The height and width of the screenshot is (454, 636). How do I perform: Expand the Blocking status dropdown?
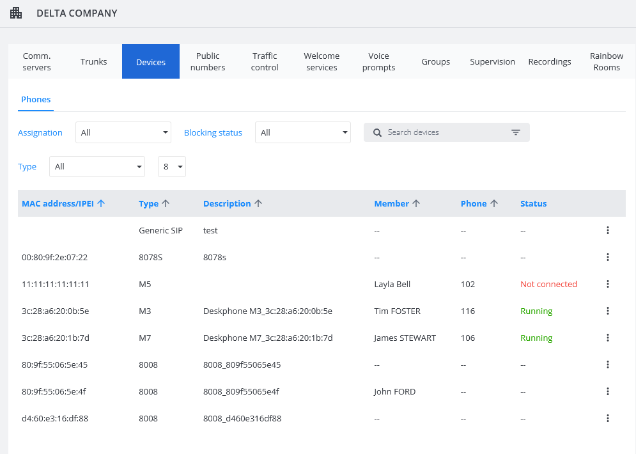(x=302, y=132)
